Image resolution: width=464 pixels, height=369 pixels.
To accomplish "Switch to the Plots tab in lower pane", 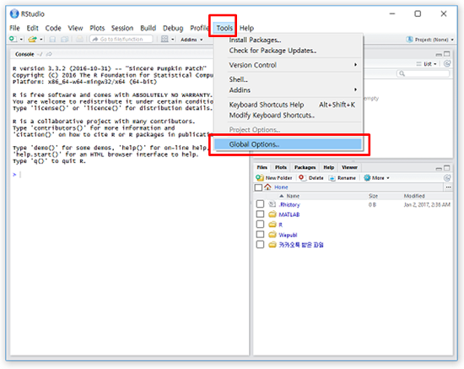I will [x=281, y=167].
